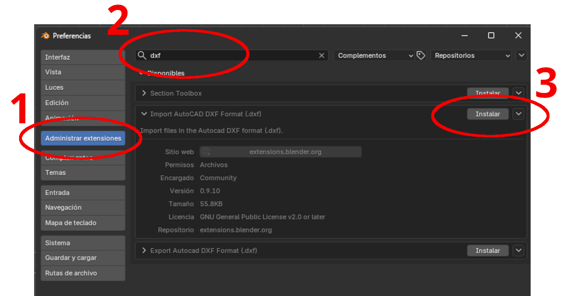The image size is (564, 296).
Task: Click the search magnifier icon
Action: point(142,56)
